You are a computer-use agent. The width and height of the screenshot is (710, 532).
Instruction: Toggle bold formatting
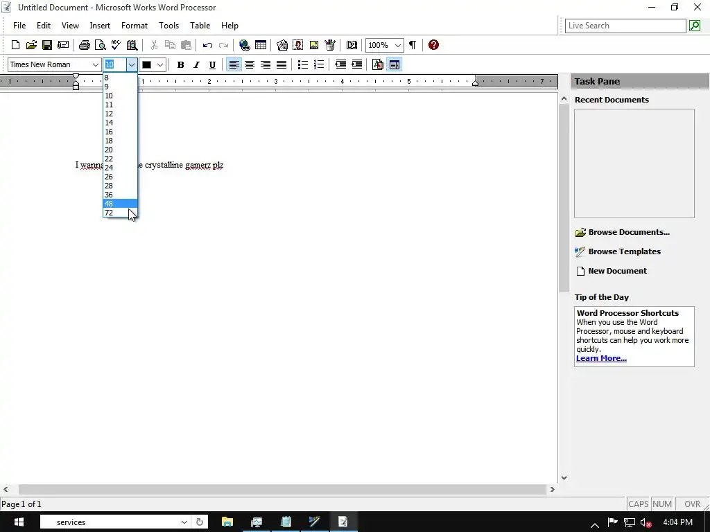tap(180, 64)
